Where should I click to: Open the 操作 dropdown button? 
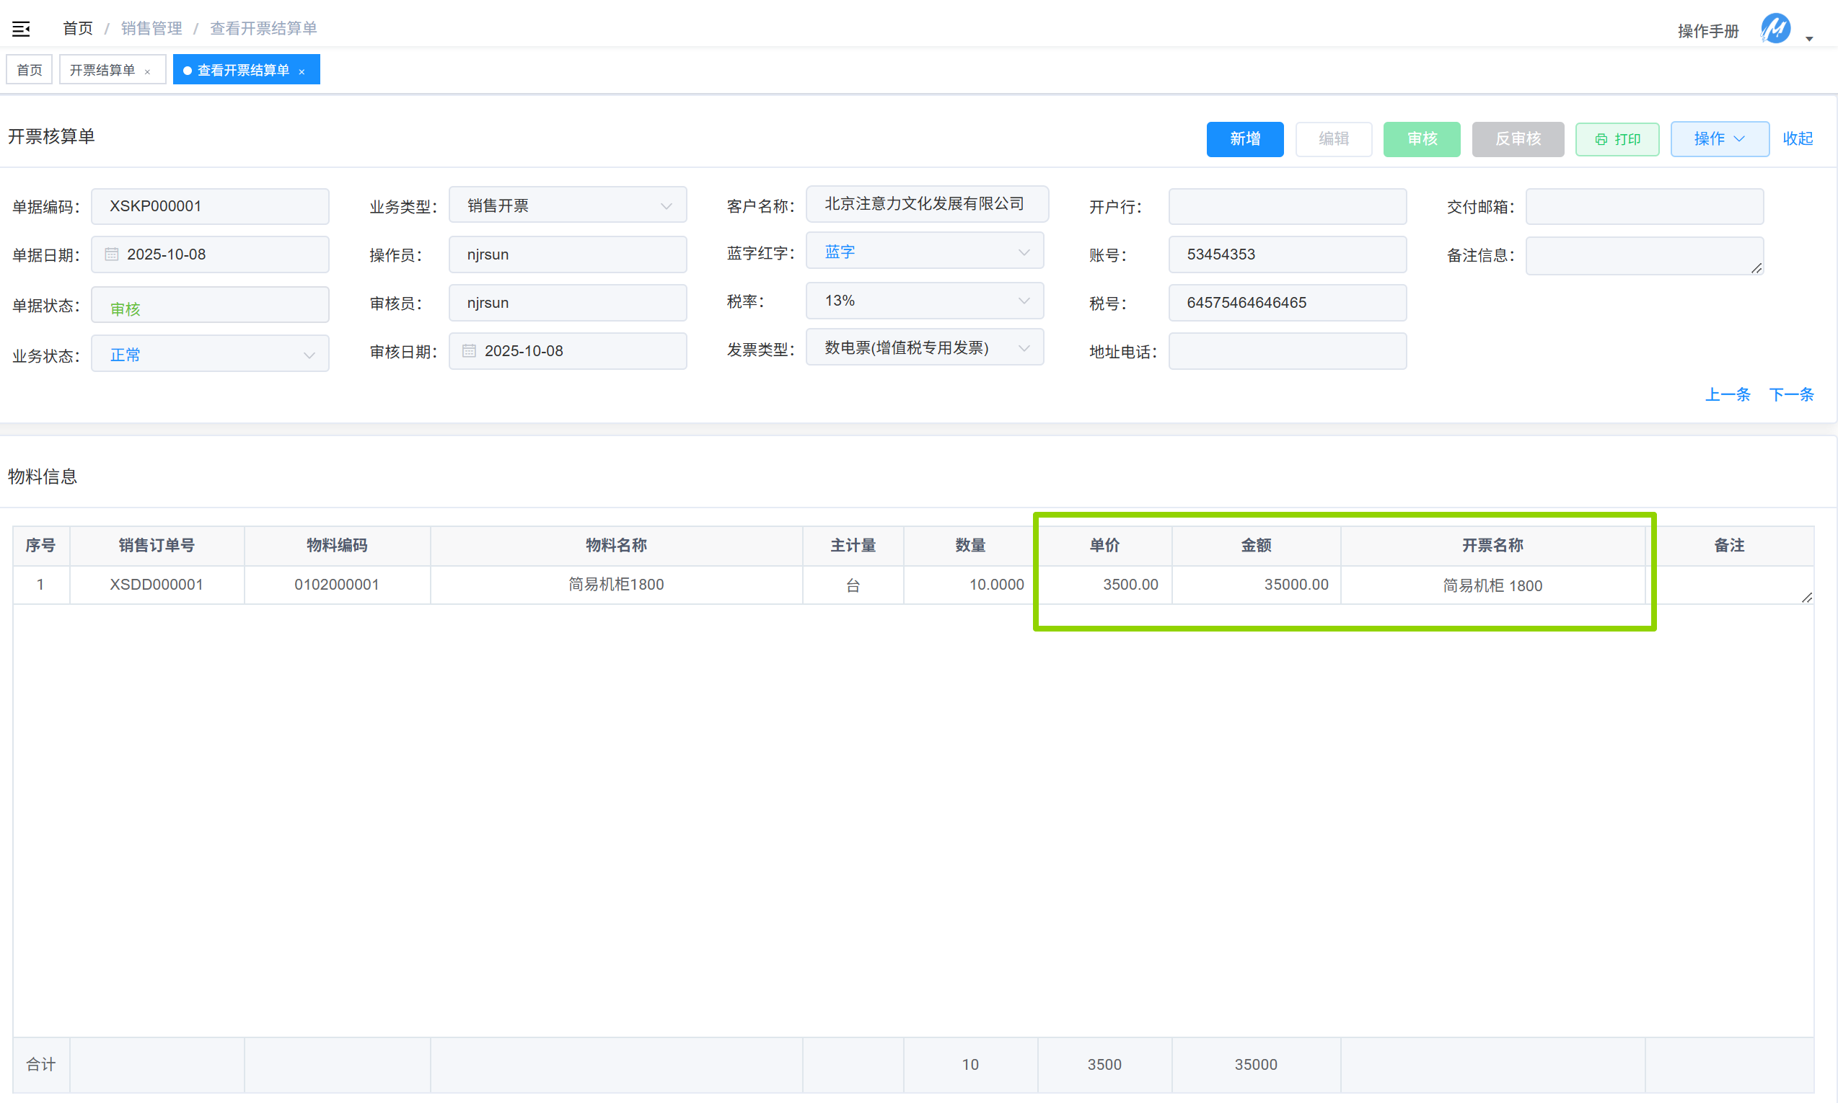pyautogui.click(x=1719, y=139)
